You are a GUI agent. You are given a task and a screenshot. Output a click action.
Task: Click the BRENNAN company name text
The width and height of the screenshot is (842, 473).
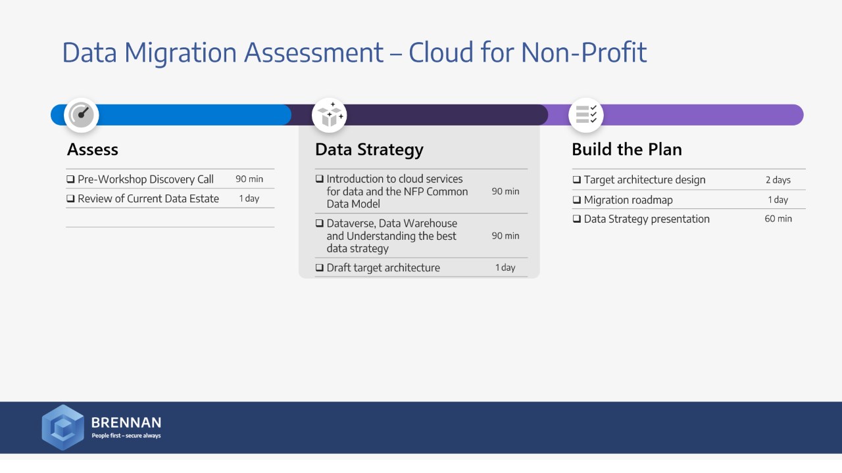126,422
